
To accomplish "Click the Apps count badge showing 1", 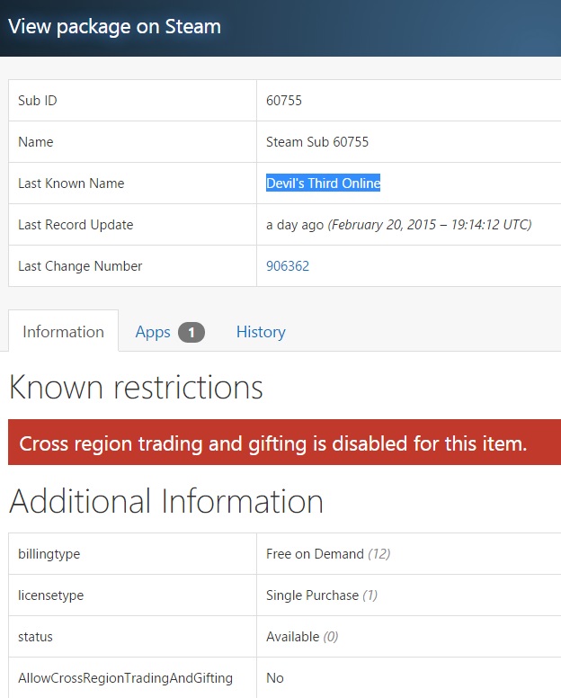I will tap(191, 333).
